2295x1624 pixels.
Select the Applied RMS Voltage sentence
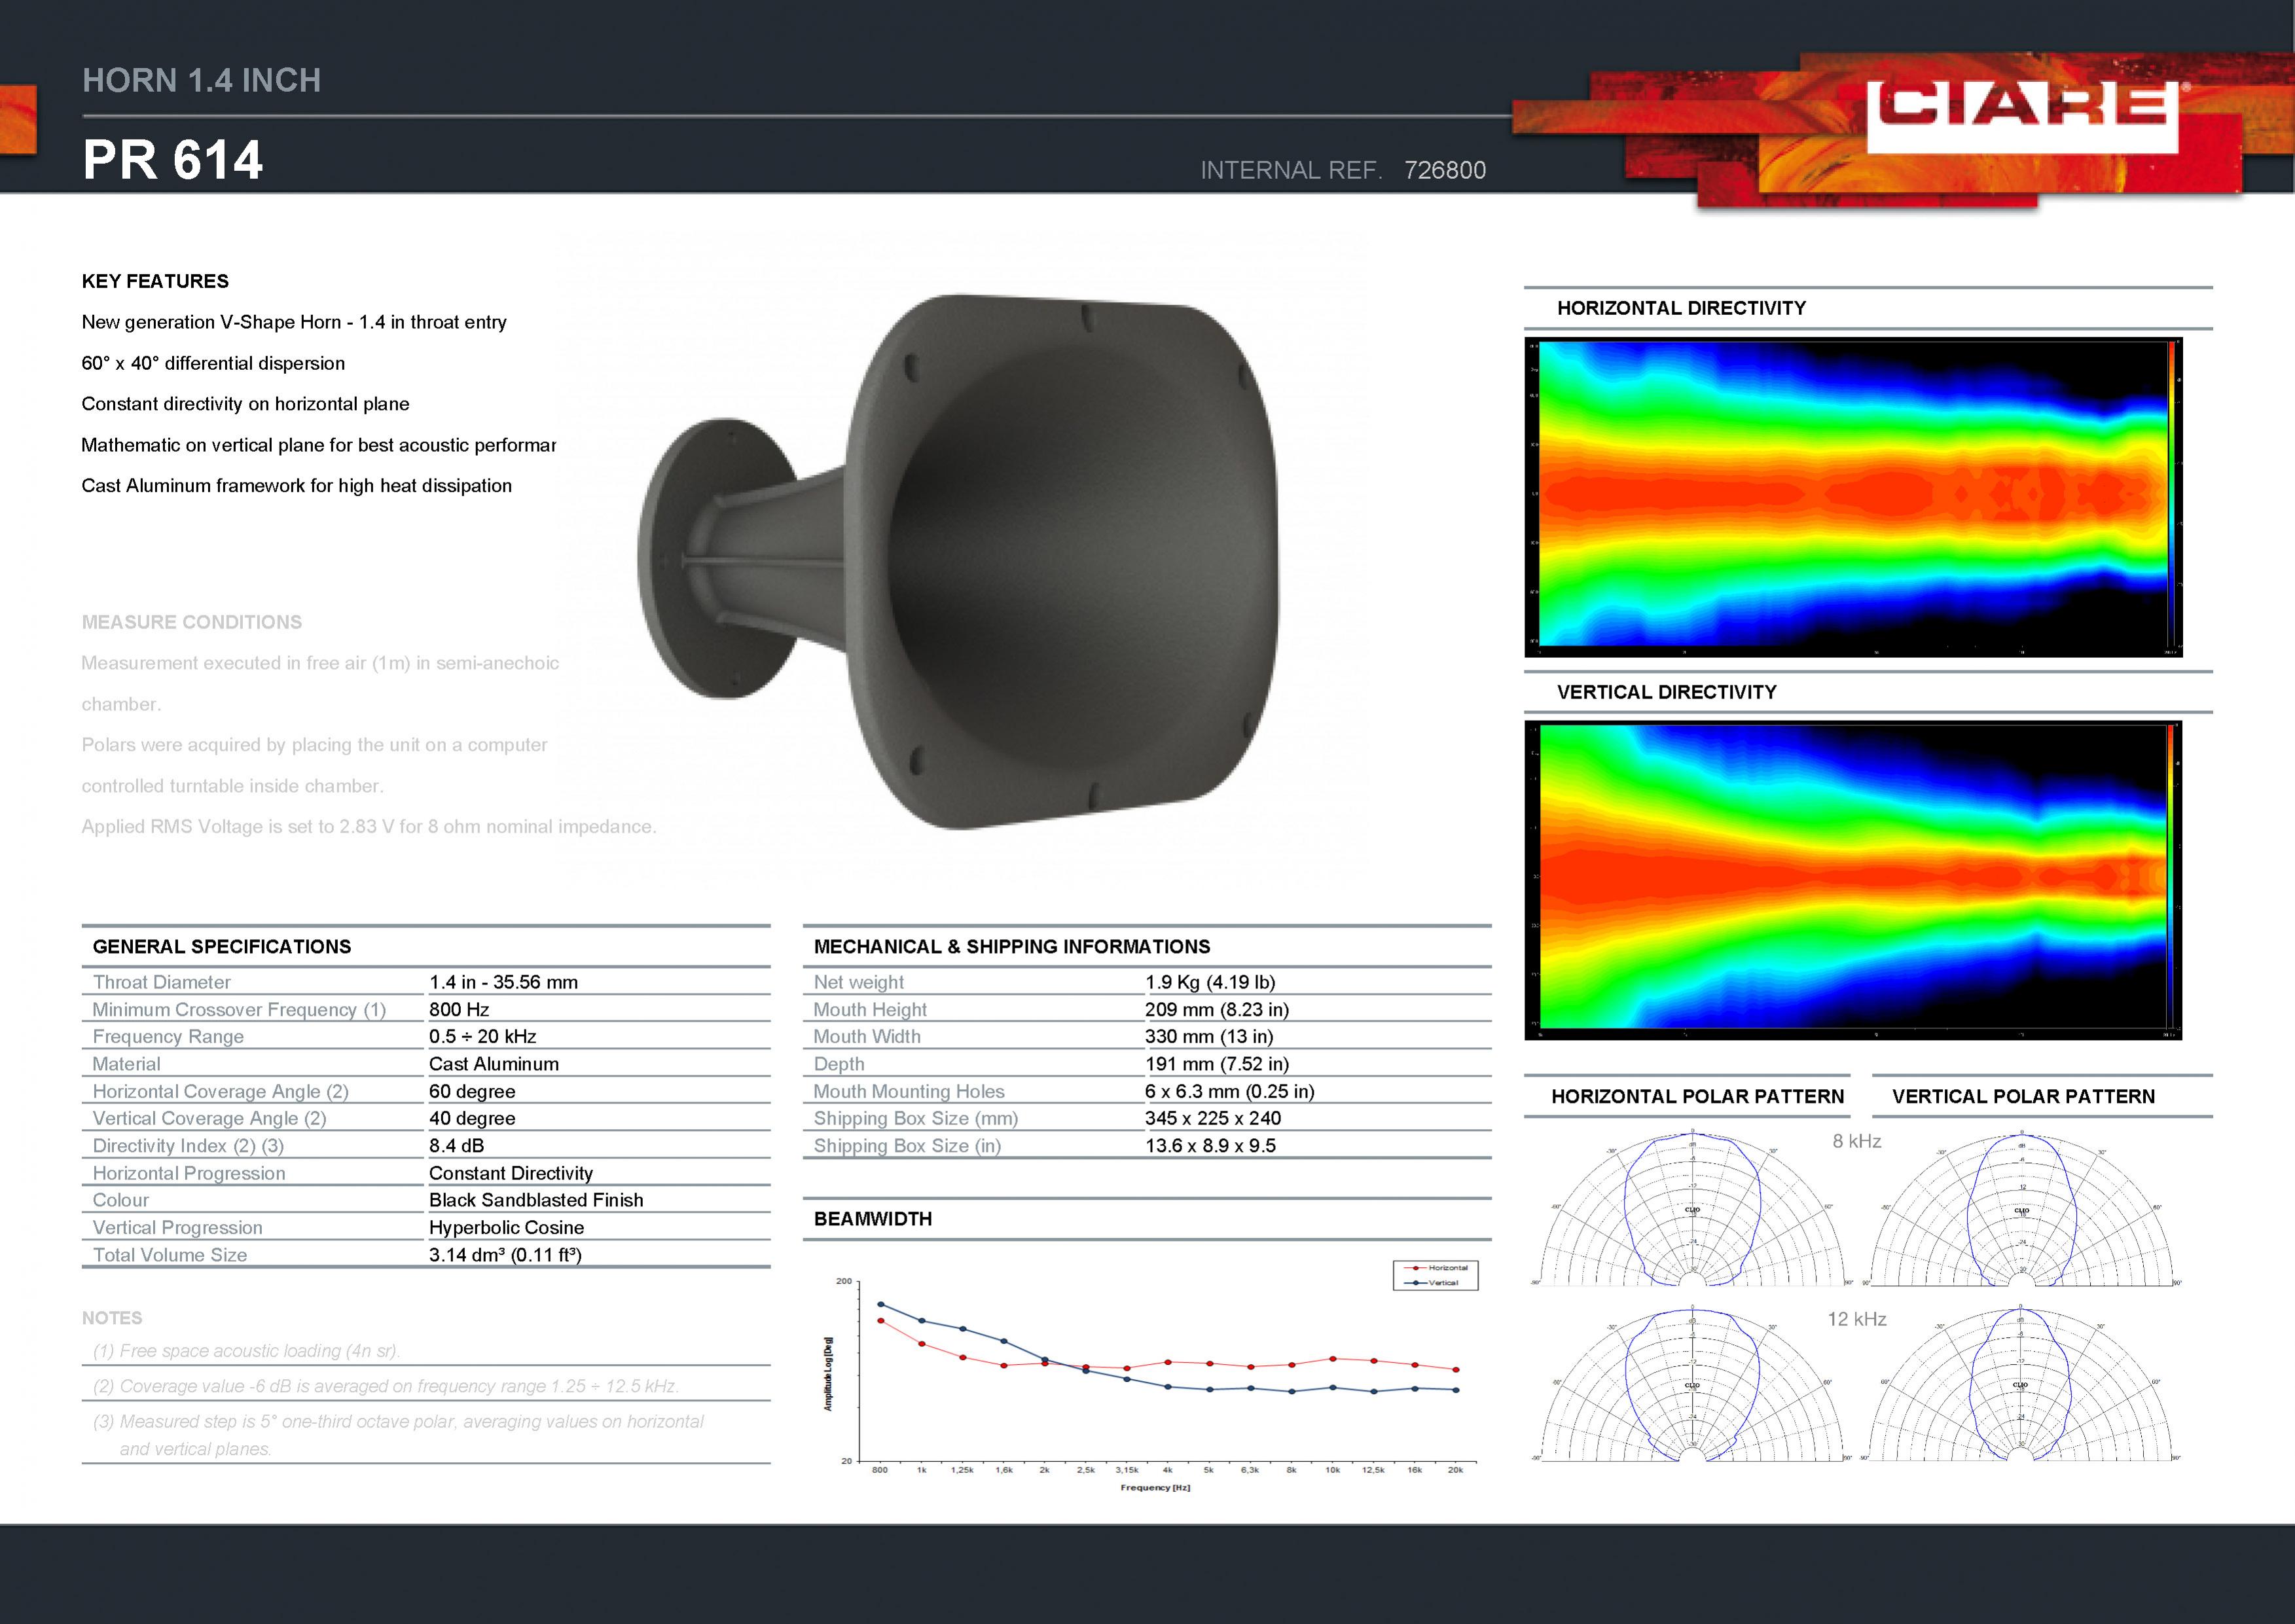(x=369, y=827)
